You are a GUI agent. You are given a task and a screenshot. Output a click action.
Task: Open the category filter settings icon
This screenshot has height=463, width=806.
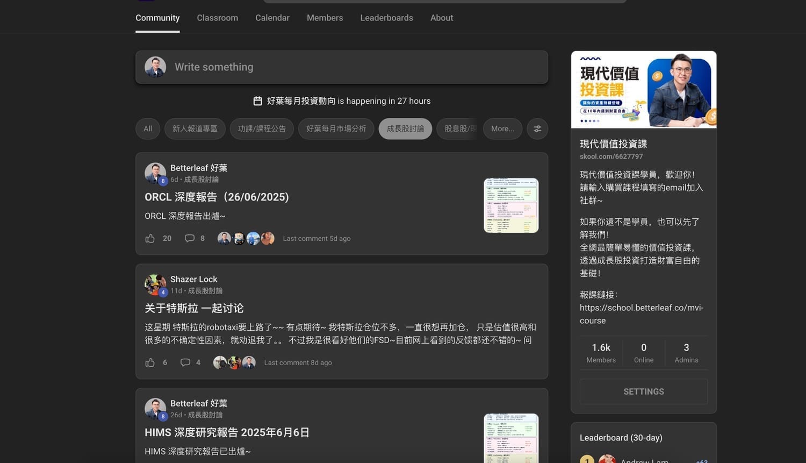tap(537, 129)
